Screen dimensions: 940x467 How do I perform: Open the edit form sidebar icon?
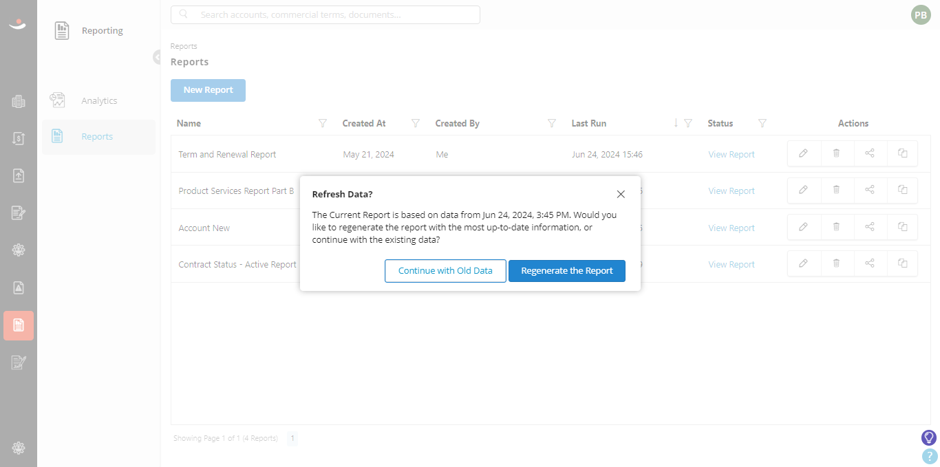[19, 213]
